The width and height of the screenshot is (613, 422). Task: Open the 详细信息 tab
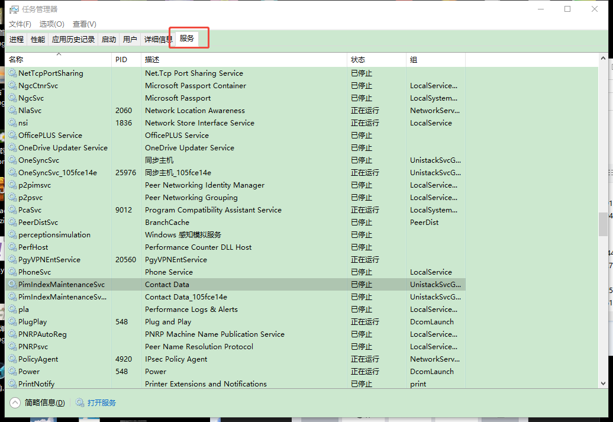[x=158, y=39]
